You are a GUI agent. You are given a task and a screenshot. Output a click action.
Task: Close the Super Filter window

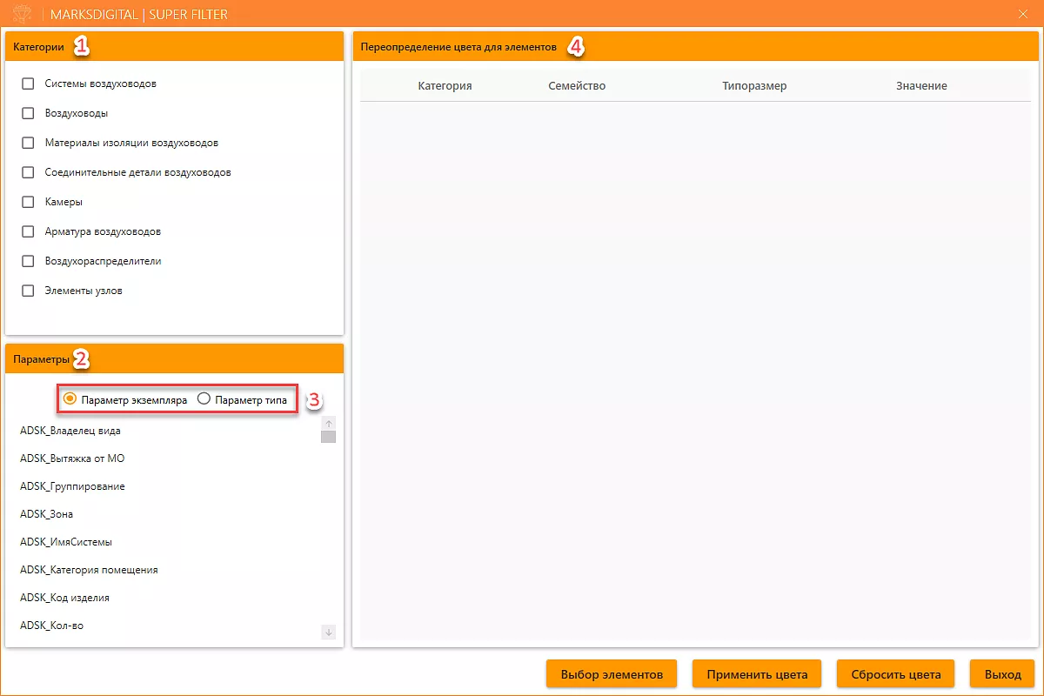pyautogui.click(x=1022, y=15)
